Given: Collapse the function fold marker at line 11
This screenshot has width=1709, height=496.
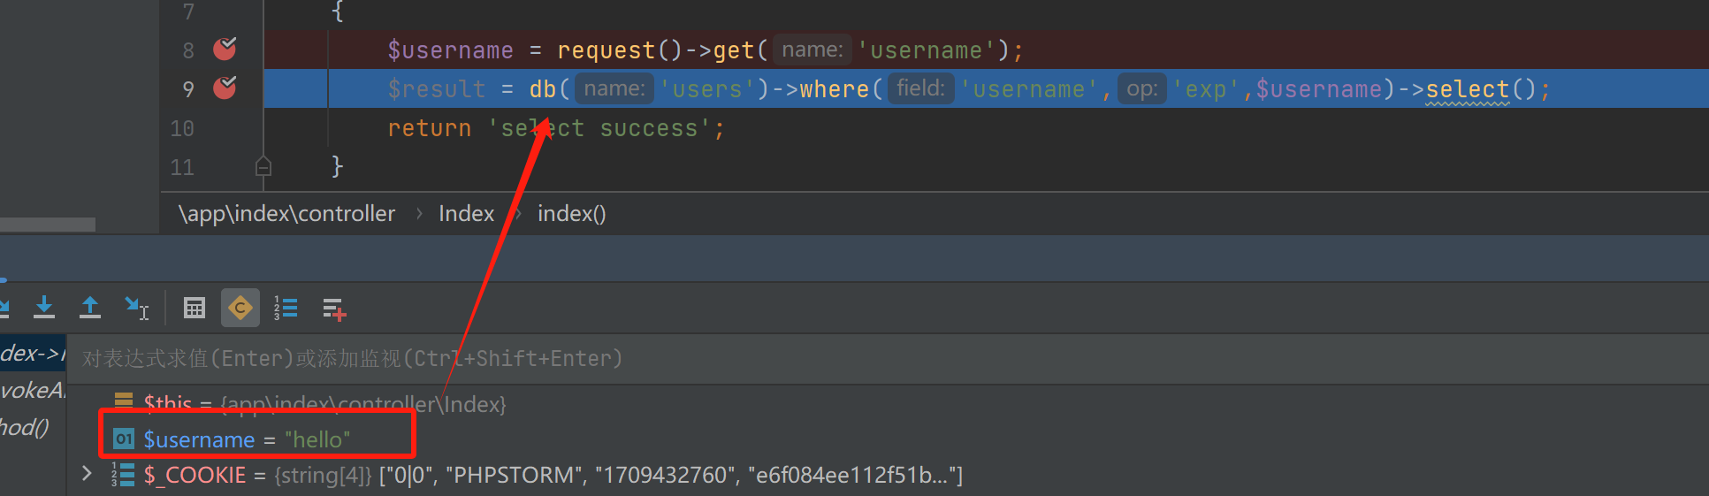Looking at the screenshot, I should tap(263, 166).
